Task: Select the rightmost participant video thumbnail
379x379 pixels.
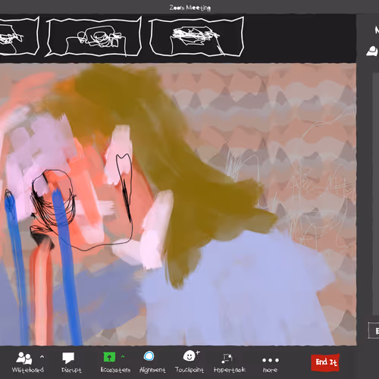Action: point(196,36)
